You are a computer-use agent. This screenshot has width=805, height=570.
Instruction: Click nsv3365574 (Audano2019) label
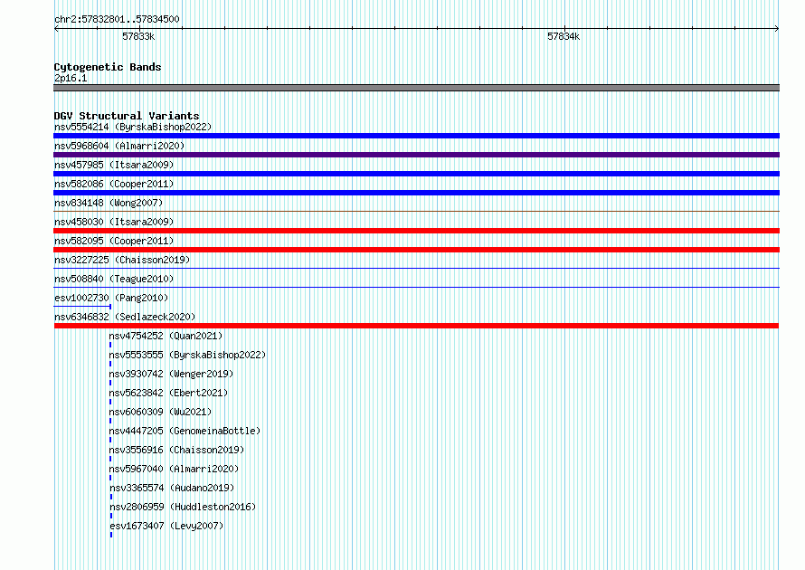[x=172, y=488]
